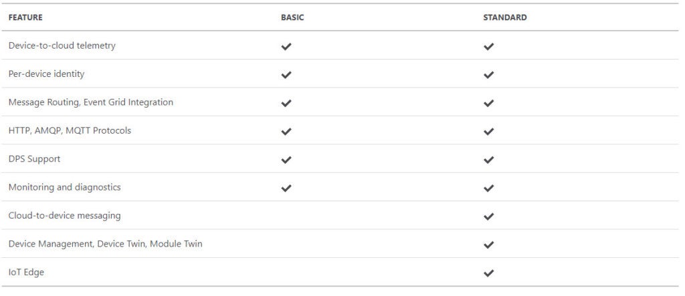Click Standard checkmark for Cloud-to-device messaging
Image resolution: width=685 pixels, height=296 pixels.
pyautogui.click(x=488, y=216)
